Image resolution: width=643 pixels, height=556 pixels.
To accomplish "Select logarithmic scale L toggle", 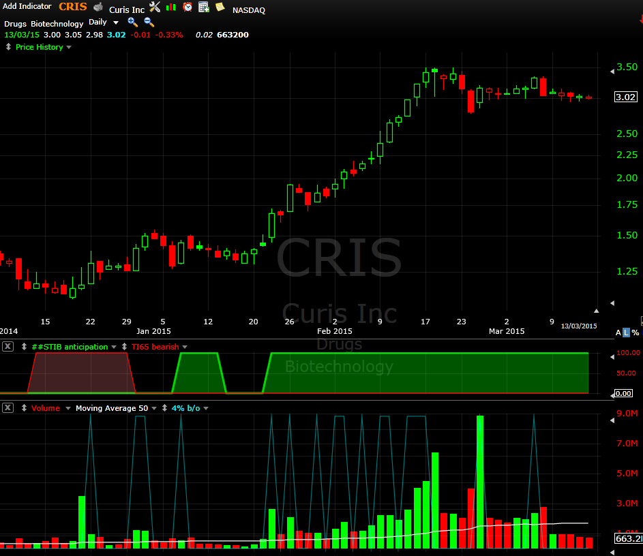I will point(626,333).
